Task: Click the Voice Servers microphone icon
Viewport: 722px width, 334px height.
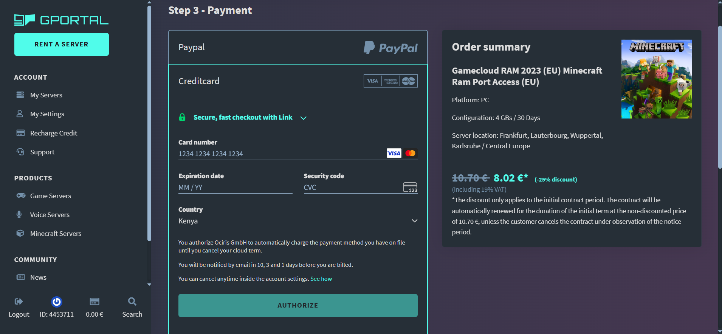Action: [x=19, y=214]
